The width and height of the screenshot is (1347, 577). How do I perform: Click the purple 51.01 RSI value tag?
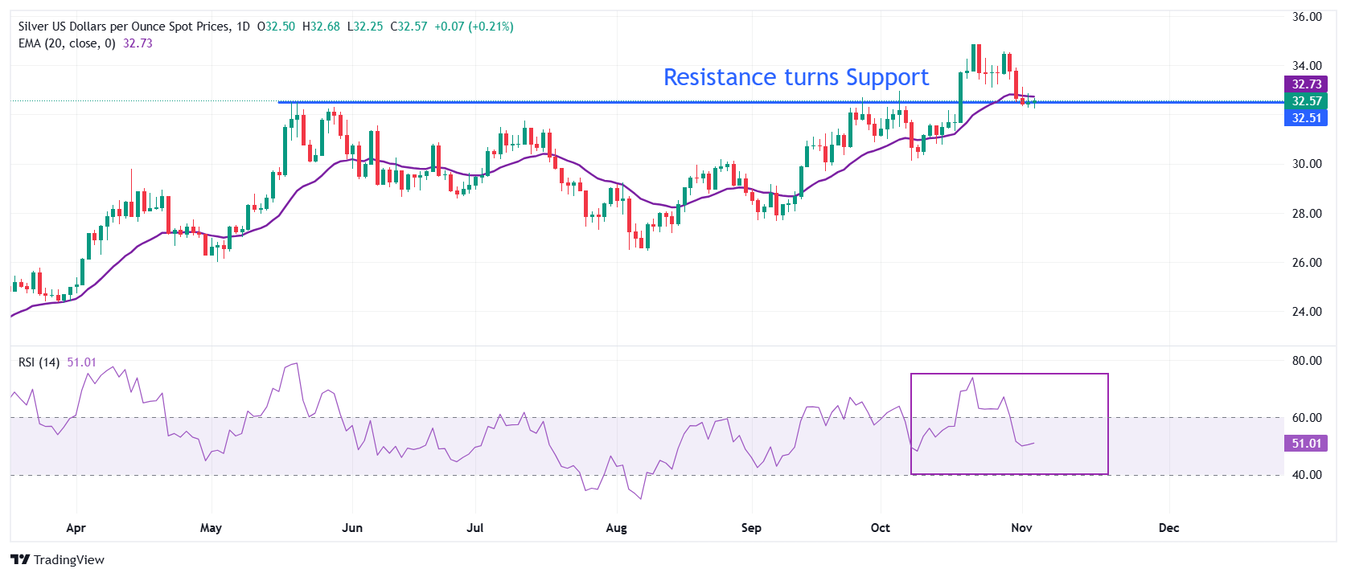tap(1306, 444)
